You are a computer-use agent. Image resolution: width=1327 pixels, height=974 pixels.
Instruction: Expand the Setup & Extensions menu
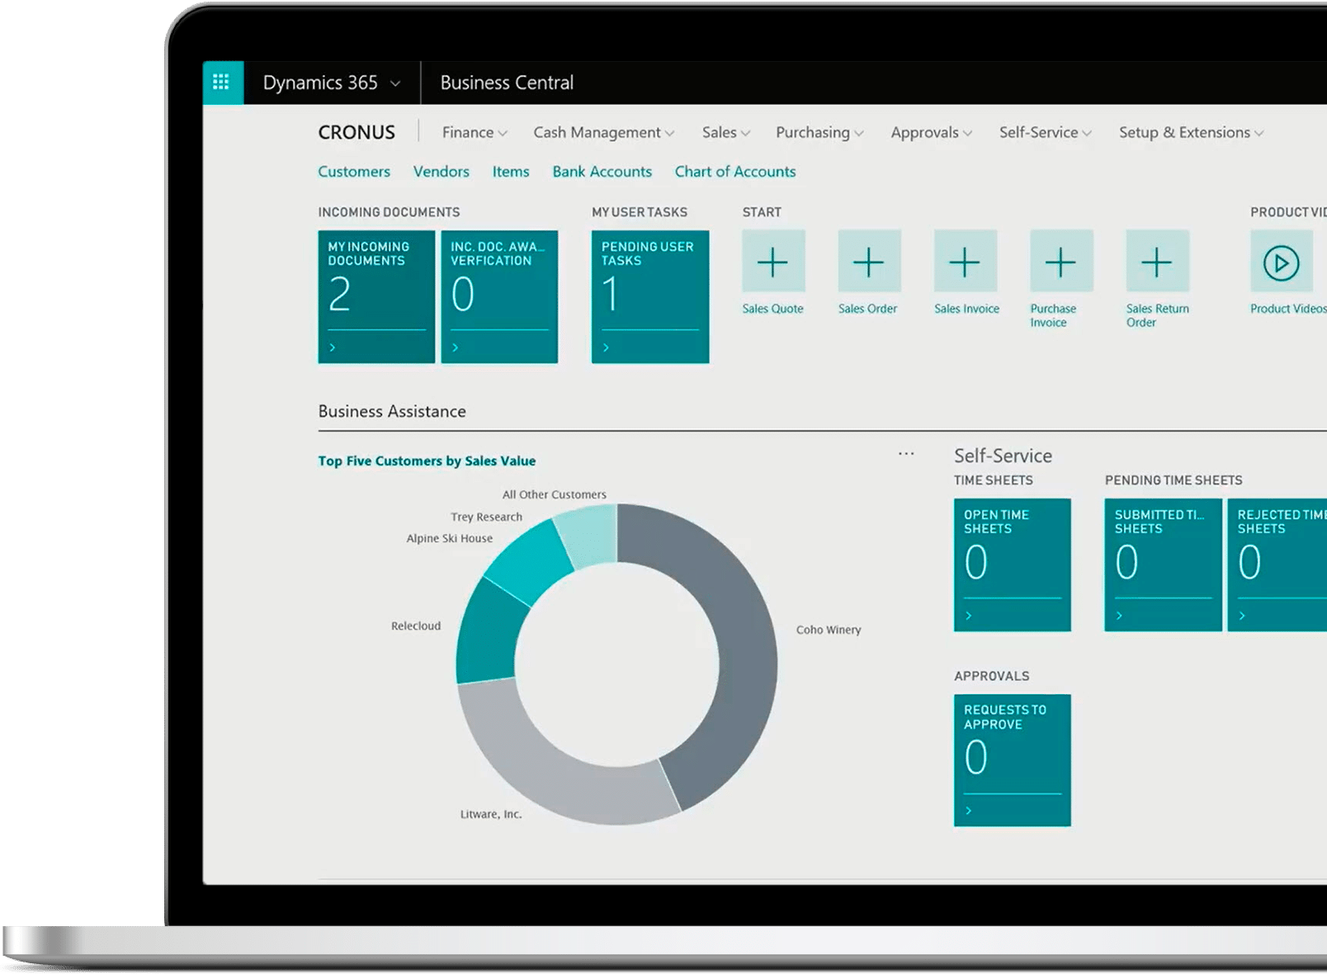(1192, 132)
